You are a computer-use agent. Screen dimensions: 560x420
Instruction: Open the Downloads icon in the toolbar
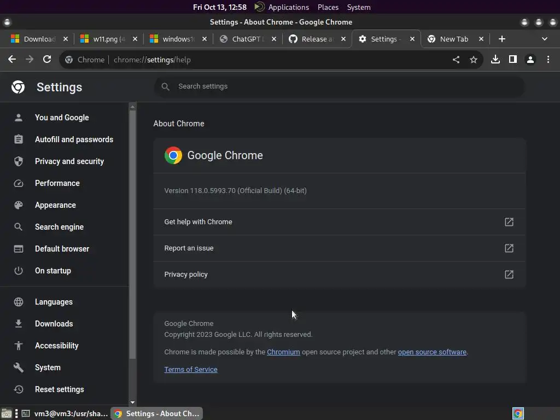(x=495, y=59)
